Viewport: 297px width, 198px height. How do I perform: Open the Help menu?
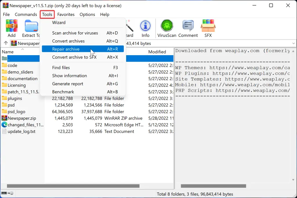(105, 14)
